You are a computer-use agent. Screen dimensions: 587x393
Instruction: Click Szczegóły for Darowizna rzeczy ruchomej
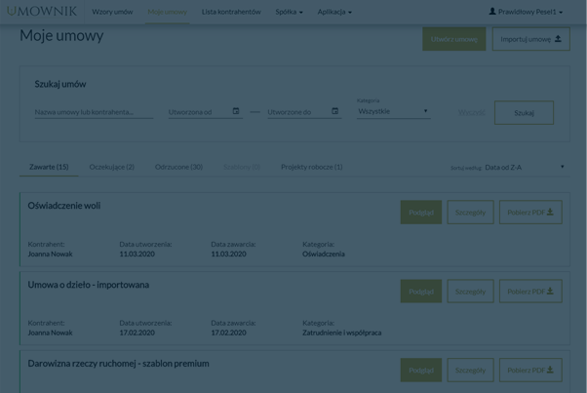[x=471, y=371]
